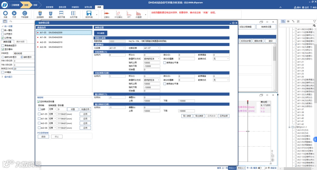The width and height of the screenshot is (317, 170).
Task: Click the table grid icon beside Fs
Action: click(5, 21)
